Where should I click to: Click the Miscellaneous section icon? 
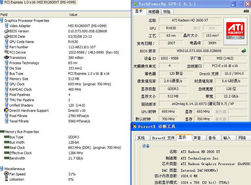[2, 168]
